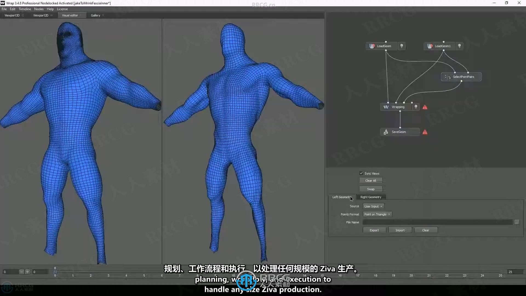Toggle the LoadGeom1 node lightbulb
Screen dimensions: 526x296
(459, 46)
